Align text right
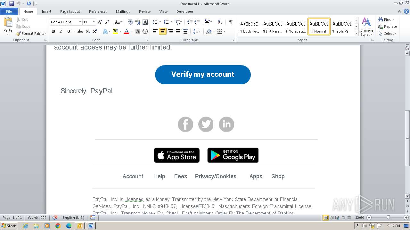Image resolution: width=410 pixels, height=230 pixels. 170,31
